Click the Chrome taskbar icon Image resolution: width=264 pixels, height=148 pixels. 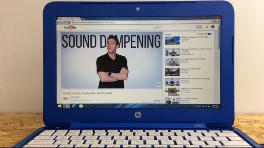pos(66,106)
